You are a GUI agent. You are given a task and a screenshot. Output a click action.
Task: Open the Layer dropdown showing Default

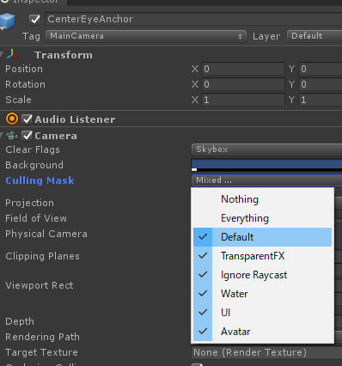click(x=315, y=36)
